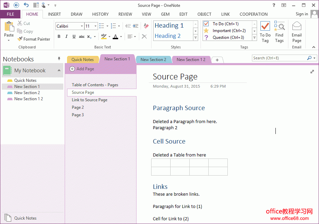Click the Format Painter tool
The image size is (319, 224).
coord(34,39)
